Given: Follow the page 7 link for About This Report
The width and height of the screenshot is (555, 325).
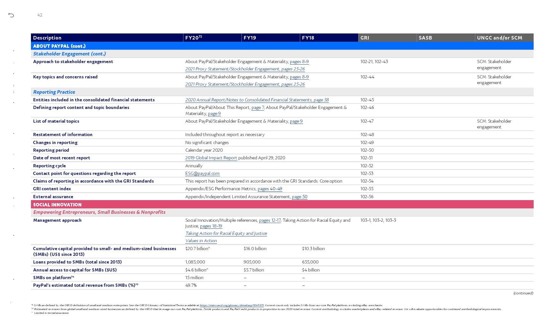Looking at the screenshot, I should pos(258,108).
